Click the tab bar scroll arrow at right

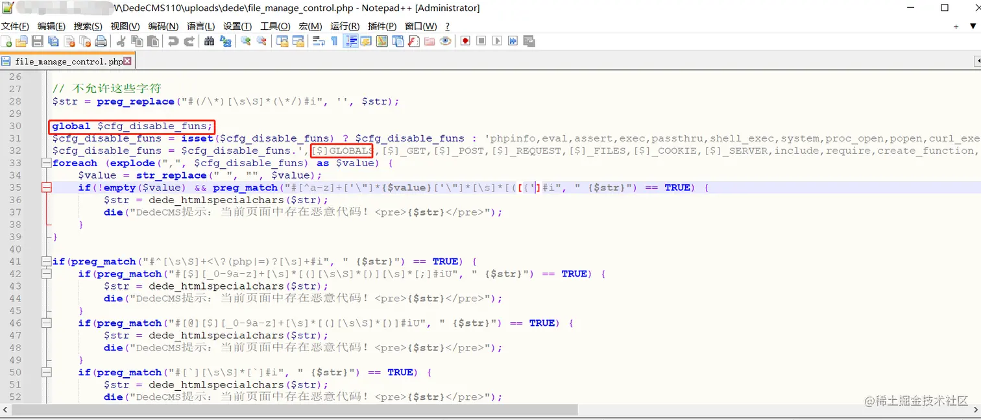point(976,61)
